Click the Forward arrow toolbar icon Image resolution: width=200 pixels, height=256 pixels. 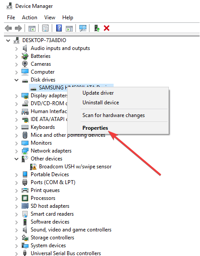click(x=18, y=28)
